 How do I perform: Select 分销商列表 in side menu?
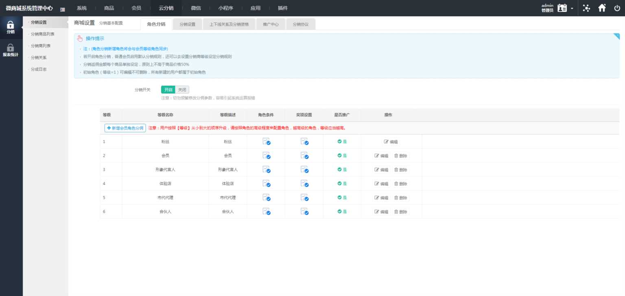pos(41,46)
